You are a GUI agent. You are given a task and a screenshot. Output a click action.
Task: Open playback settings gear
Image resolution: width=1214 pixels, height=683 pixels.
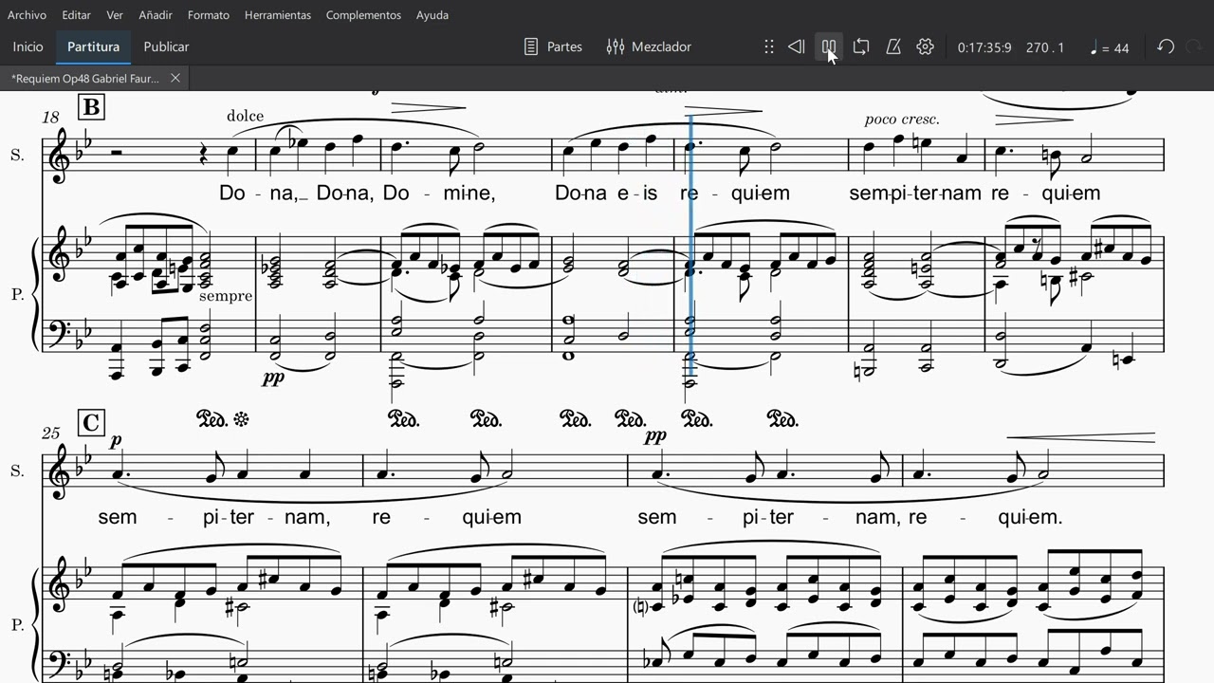pos(926,46)
